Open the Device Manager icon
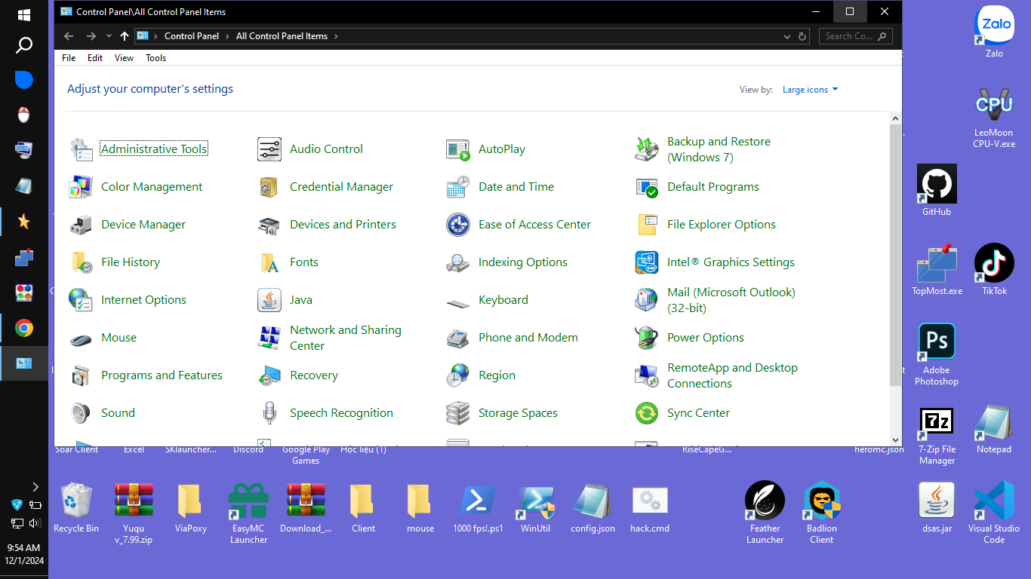Screen dimensions: 1031x579 click(81, 225)
